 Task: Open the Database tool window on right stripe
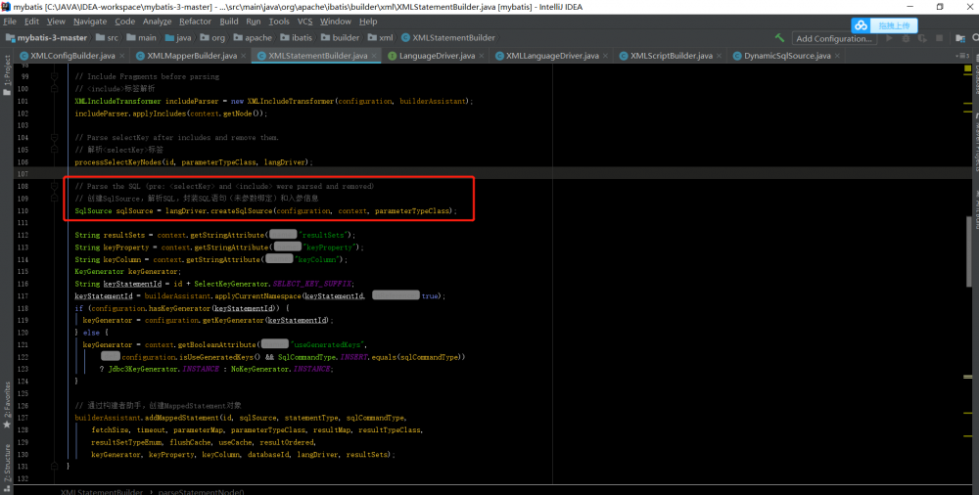coord(975,75)
